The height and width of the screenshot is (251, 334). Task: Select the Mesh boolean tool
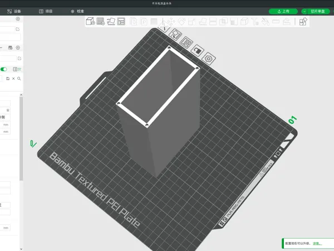click(223, 22)
